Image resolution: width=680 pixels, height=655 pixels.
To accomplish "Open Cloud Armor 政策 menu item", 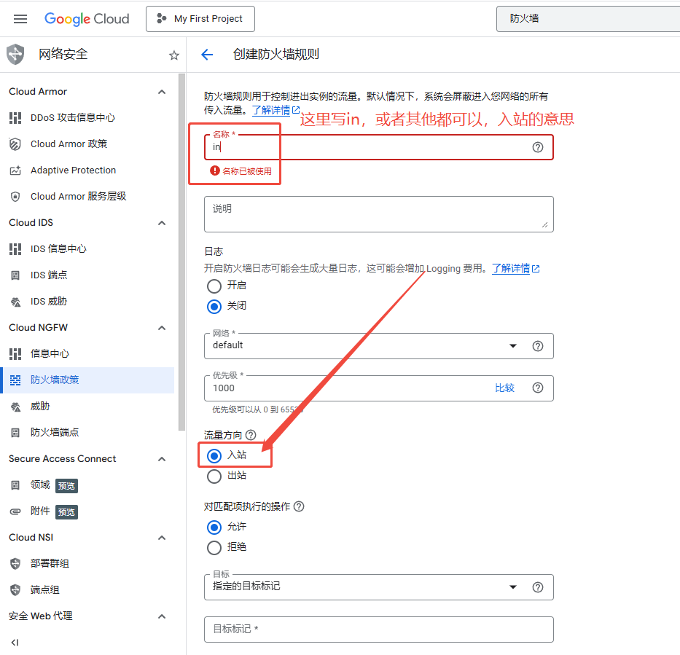I will click(x=88, y=144).
